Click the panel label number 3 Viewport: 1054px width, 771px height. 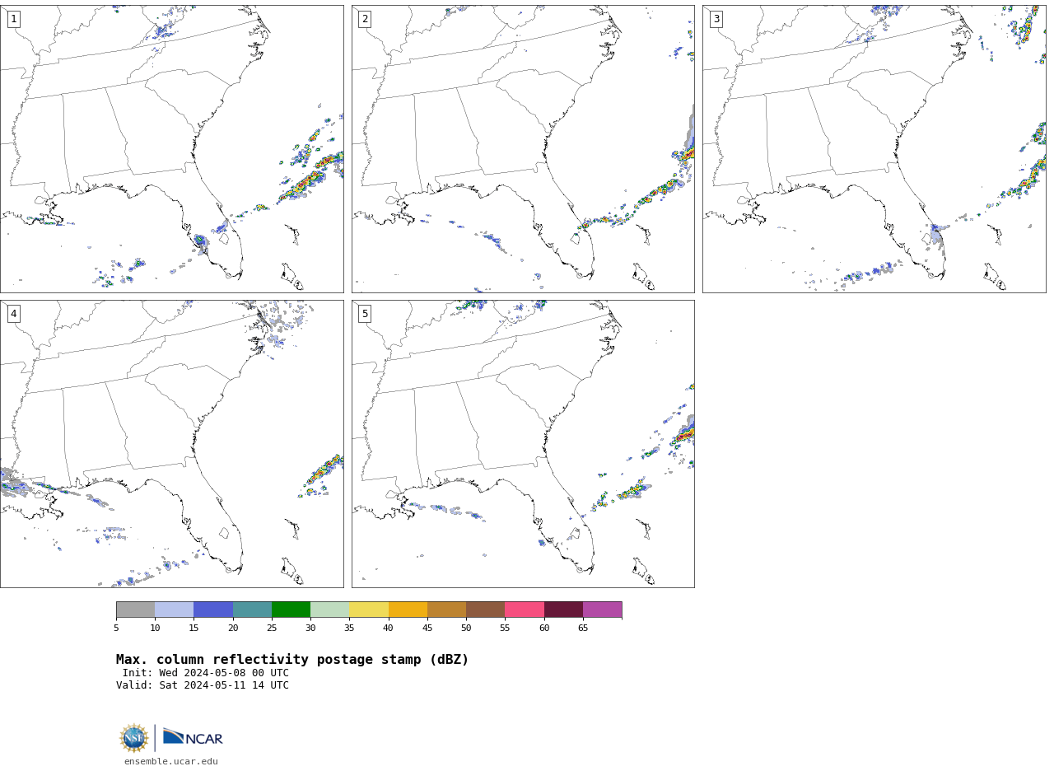point(716,19)
